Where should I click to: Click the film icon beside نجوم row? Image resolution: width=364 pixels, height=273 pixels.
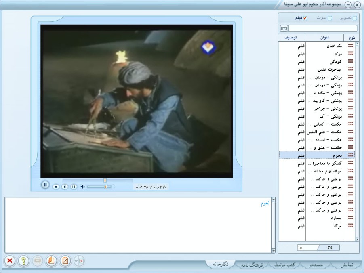click(x=351, y=155)
